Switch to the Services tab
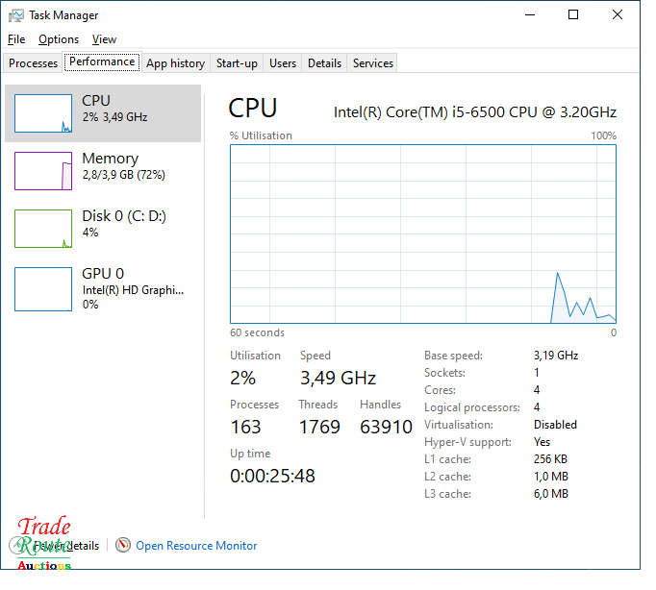The height and width of the screenshot is (590, 656). click(x=373, y=63)
